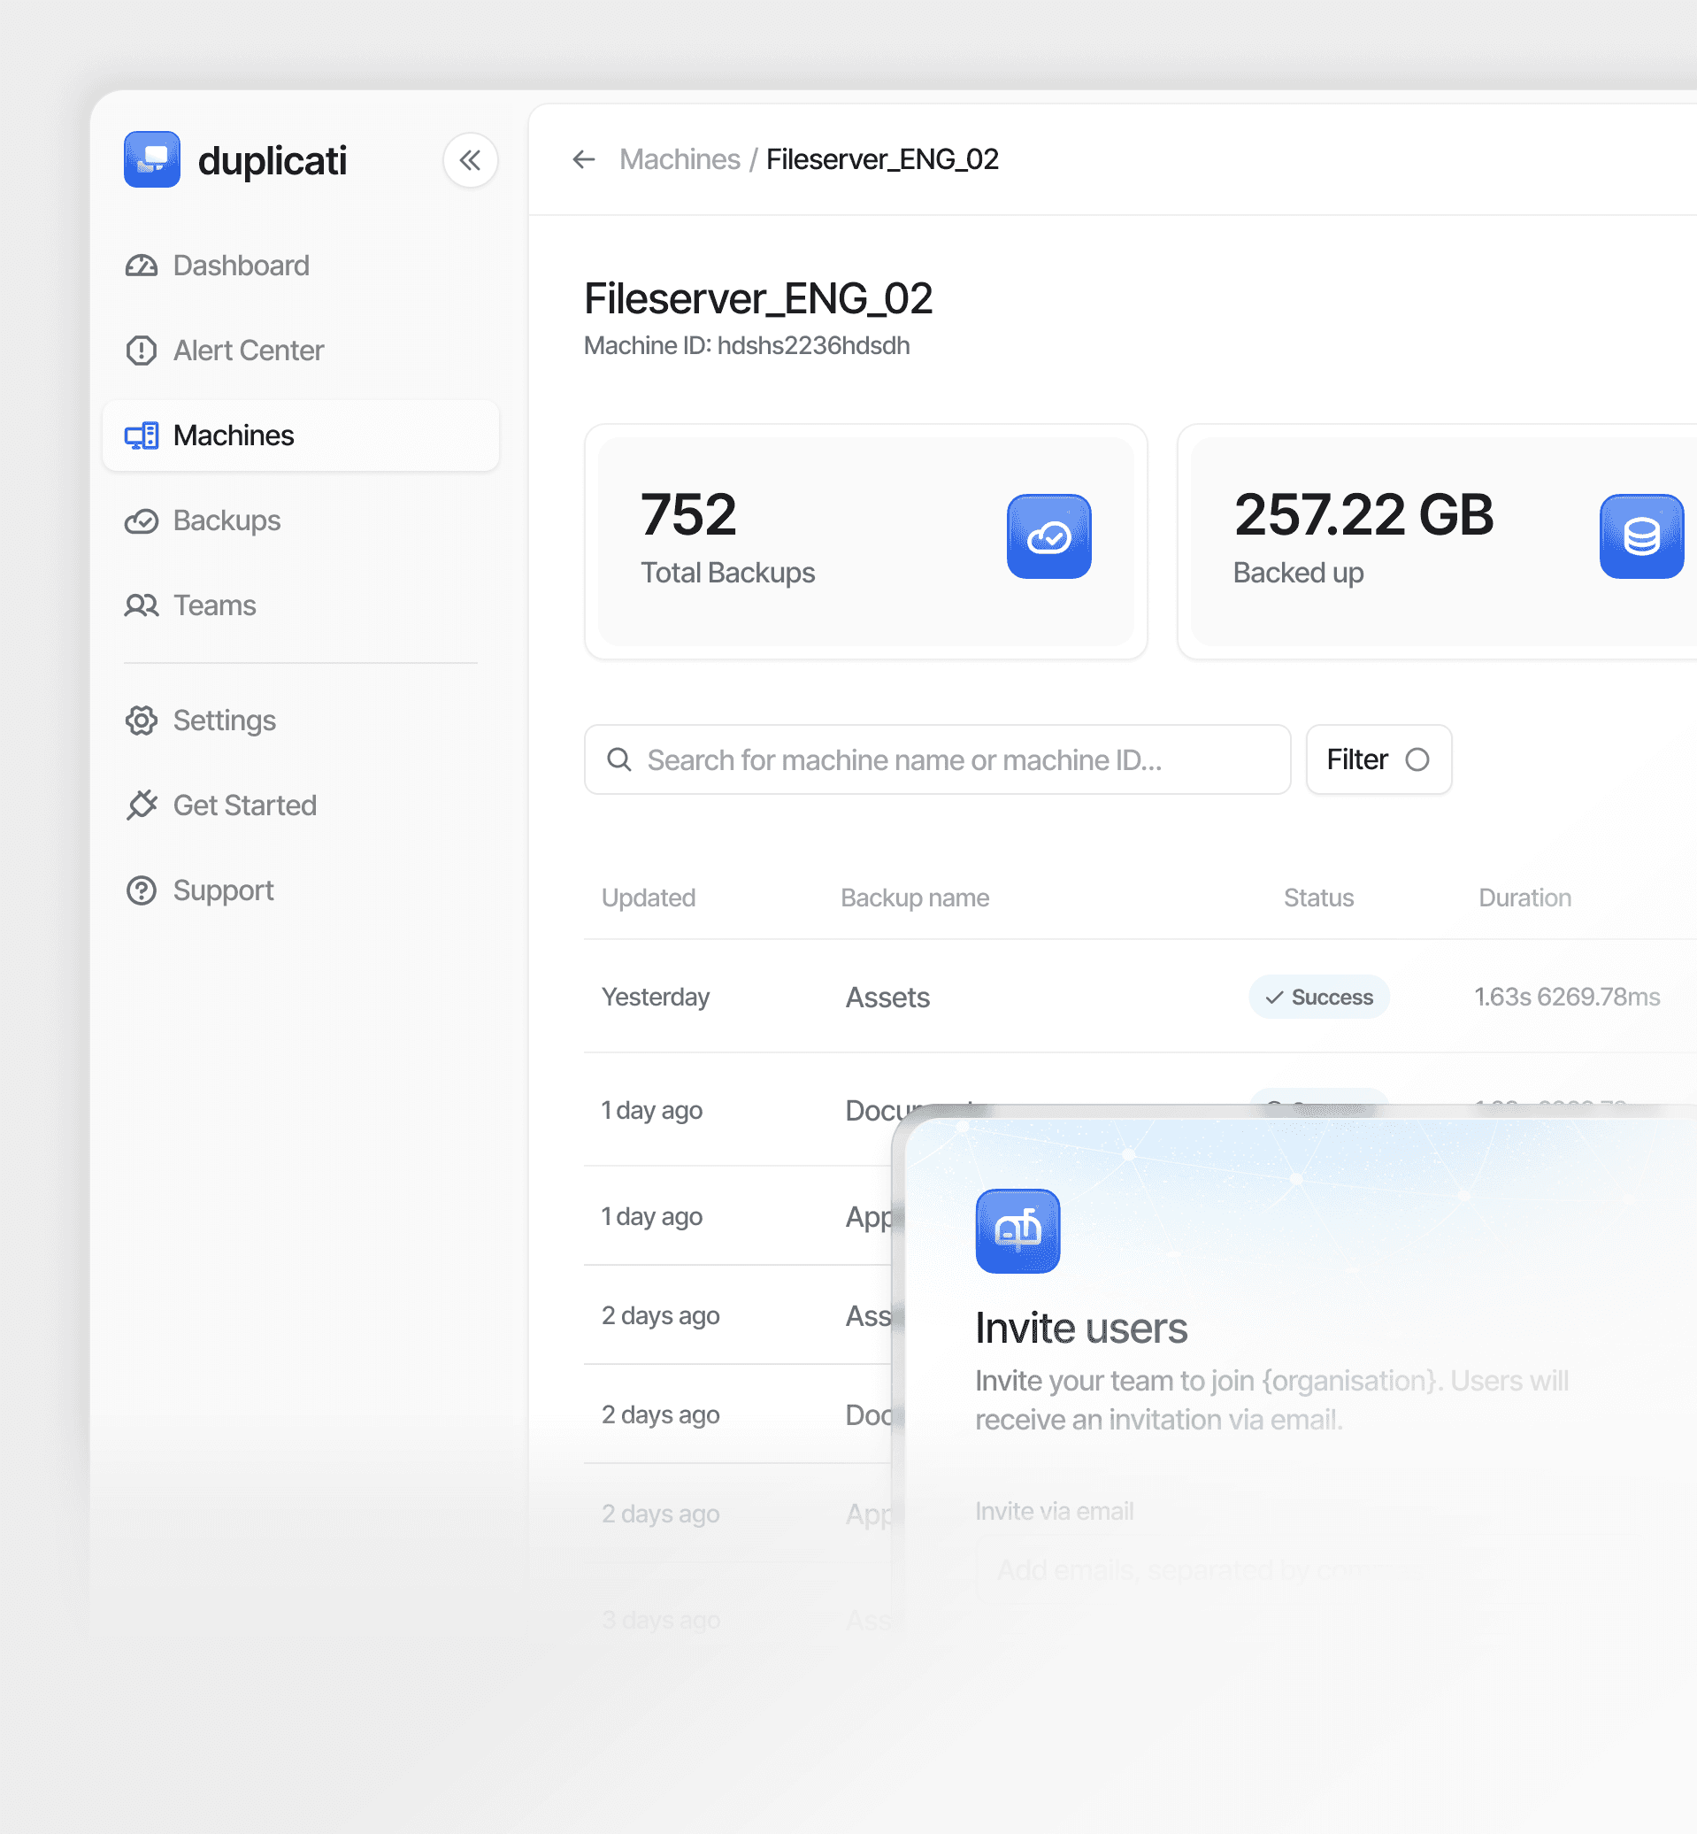Click Fileserver_ENG_02 breadcrumb text

882,160
